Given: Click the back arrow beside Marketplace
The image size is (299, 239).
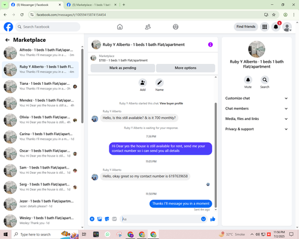Looking at the screenshot, I should [x=7, y=40].
